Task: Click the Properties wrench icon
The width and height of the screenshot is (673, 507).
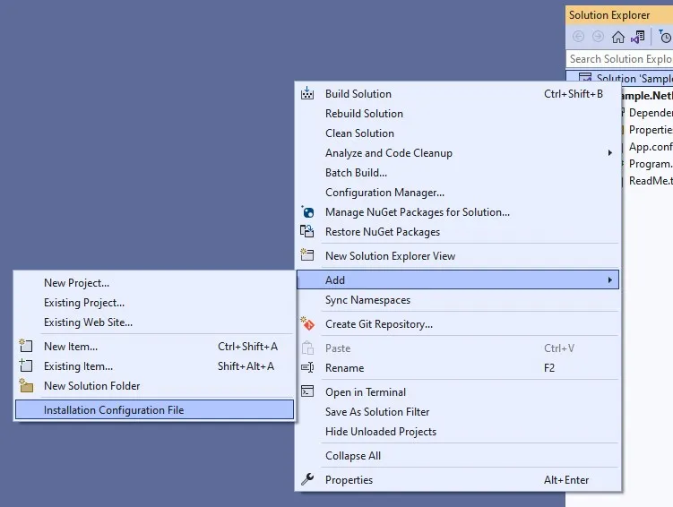Action: (307, 479)
